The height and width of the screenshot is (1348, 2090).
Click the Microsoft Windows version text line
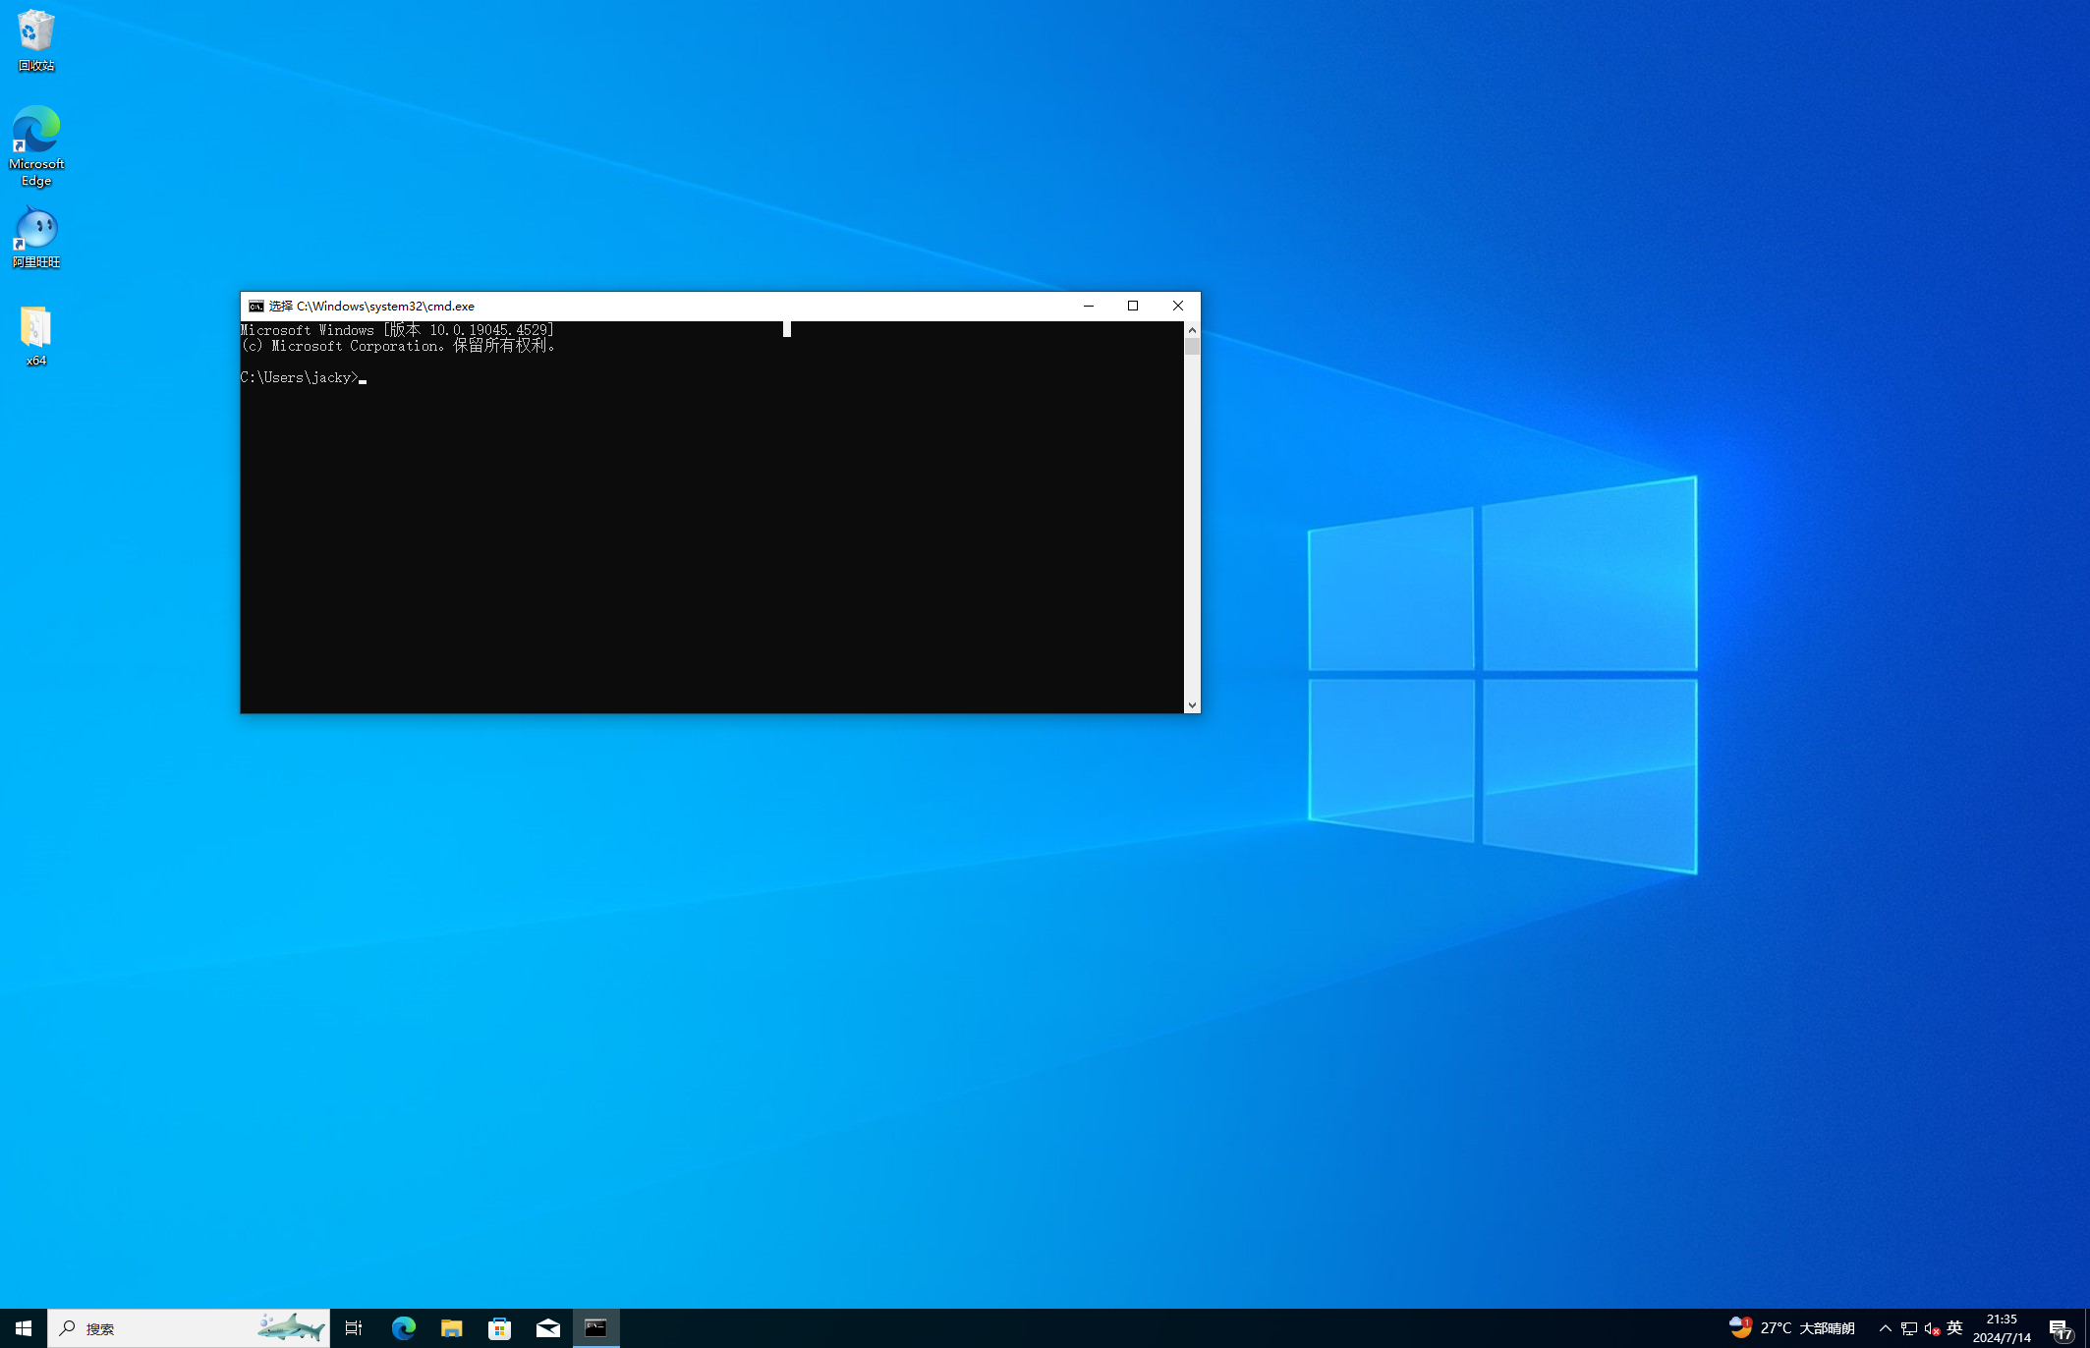[398, 330]
